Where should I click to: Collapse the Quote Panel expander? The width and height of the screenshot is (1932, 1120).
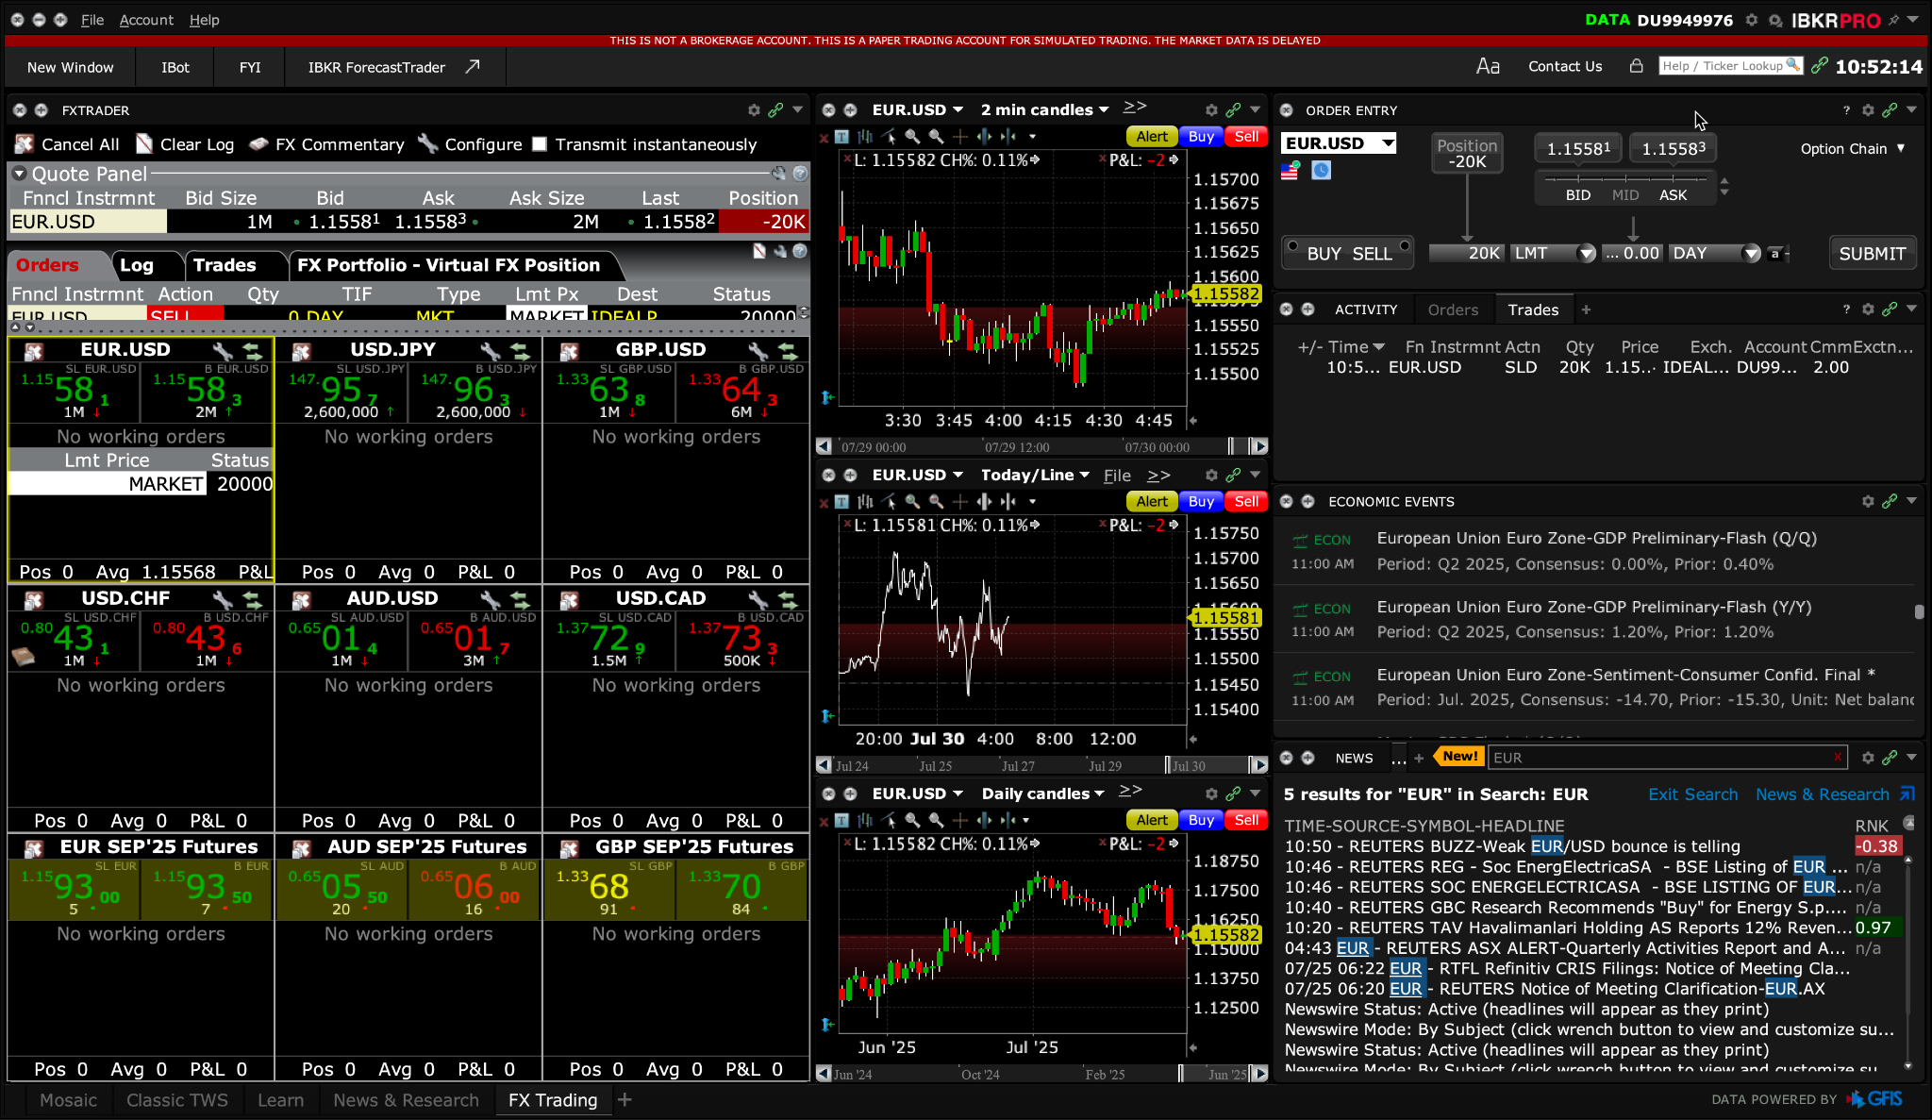pos(19,174)
